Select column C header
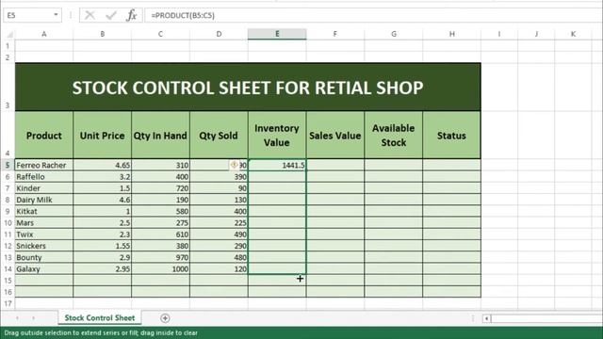This screenshot has height=339, width=603. pyautogui.click(x=160, y=34)
